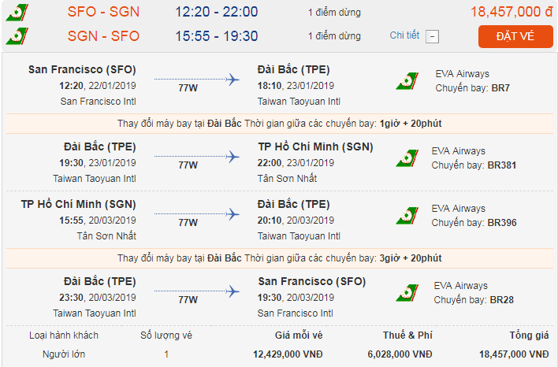Click the 18,457,000 đ price in the header
Viewport: 558px width, 367px height.
click(511, 12)
